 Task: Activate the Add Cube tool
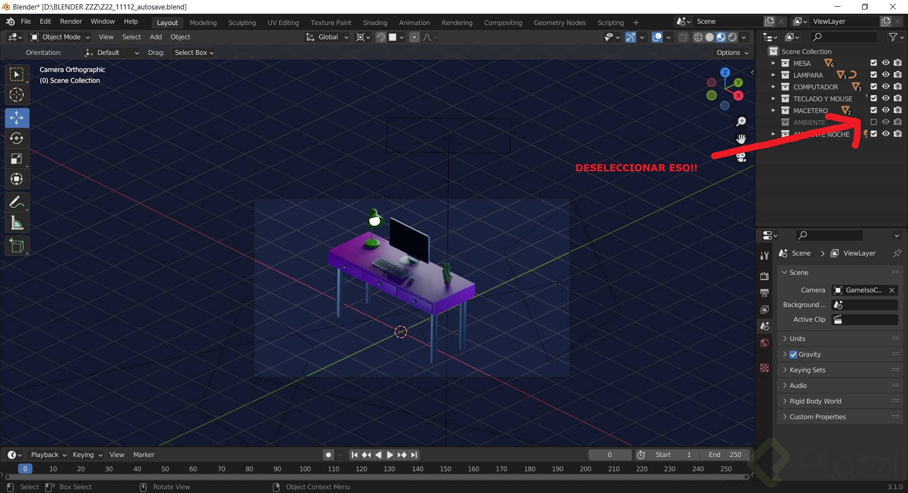click(x=17, y=246)
